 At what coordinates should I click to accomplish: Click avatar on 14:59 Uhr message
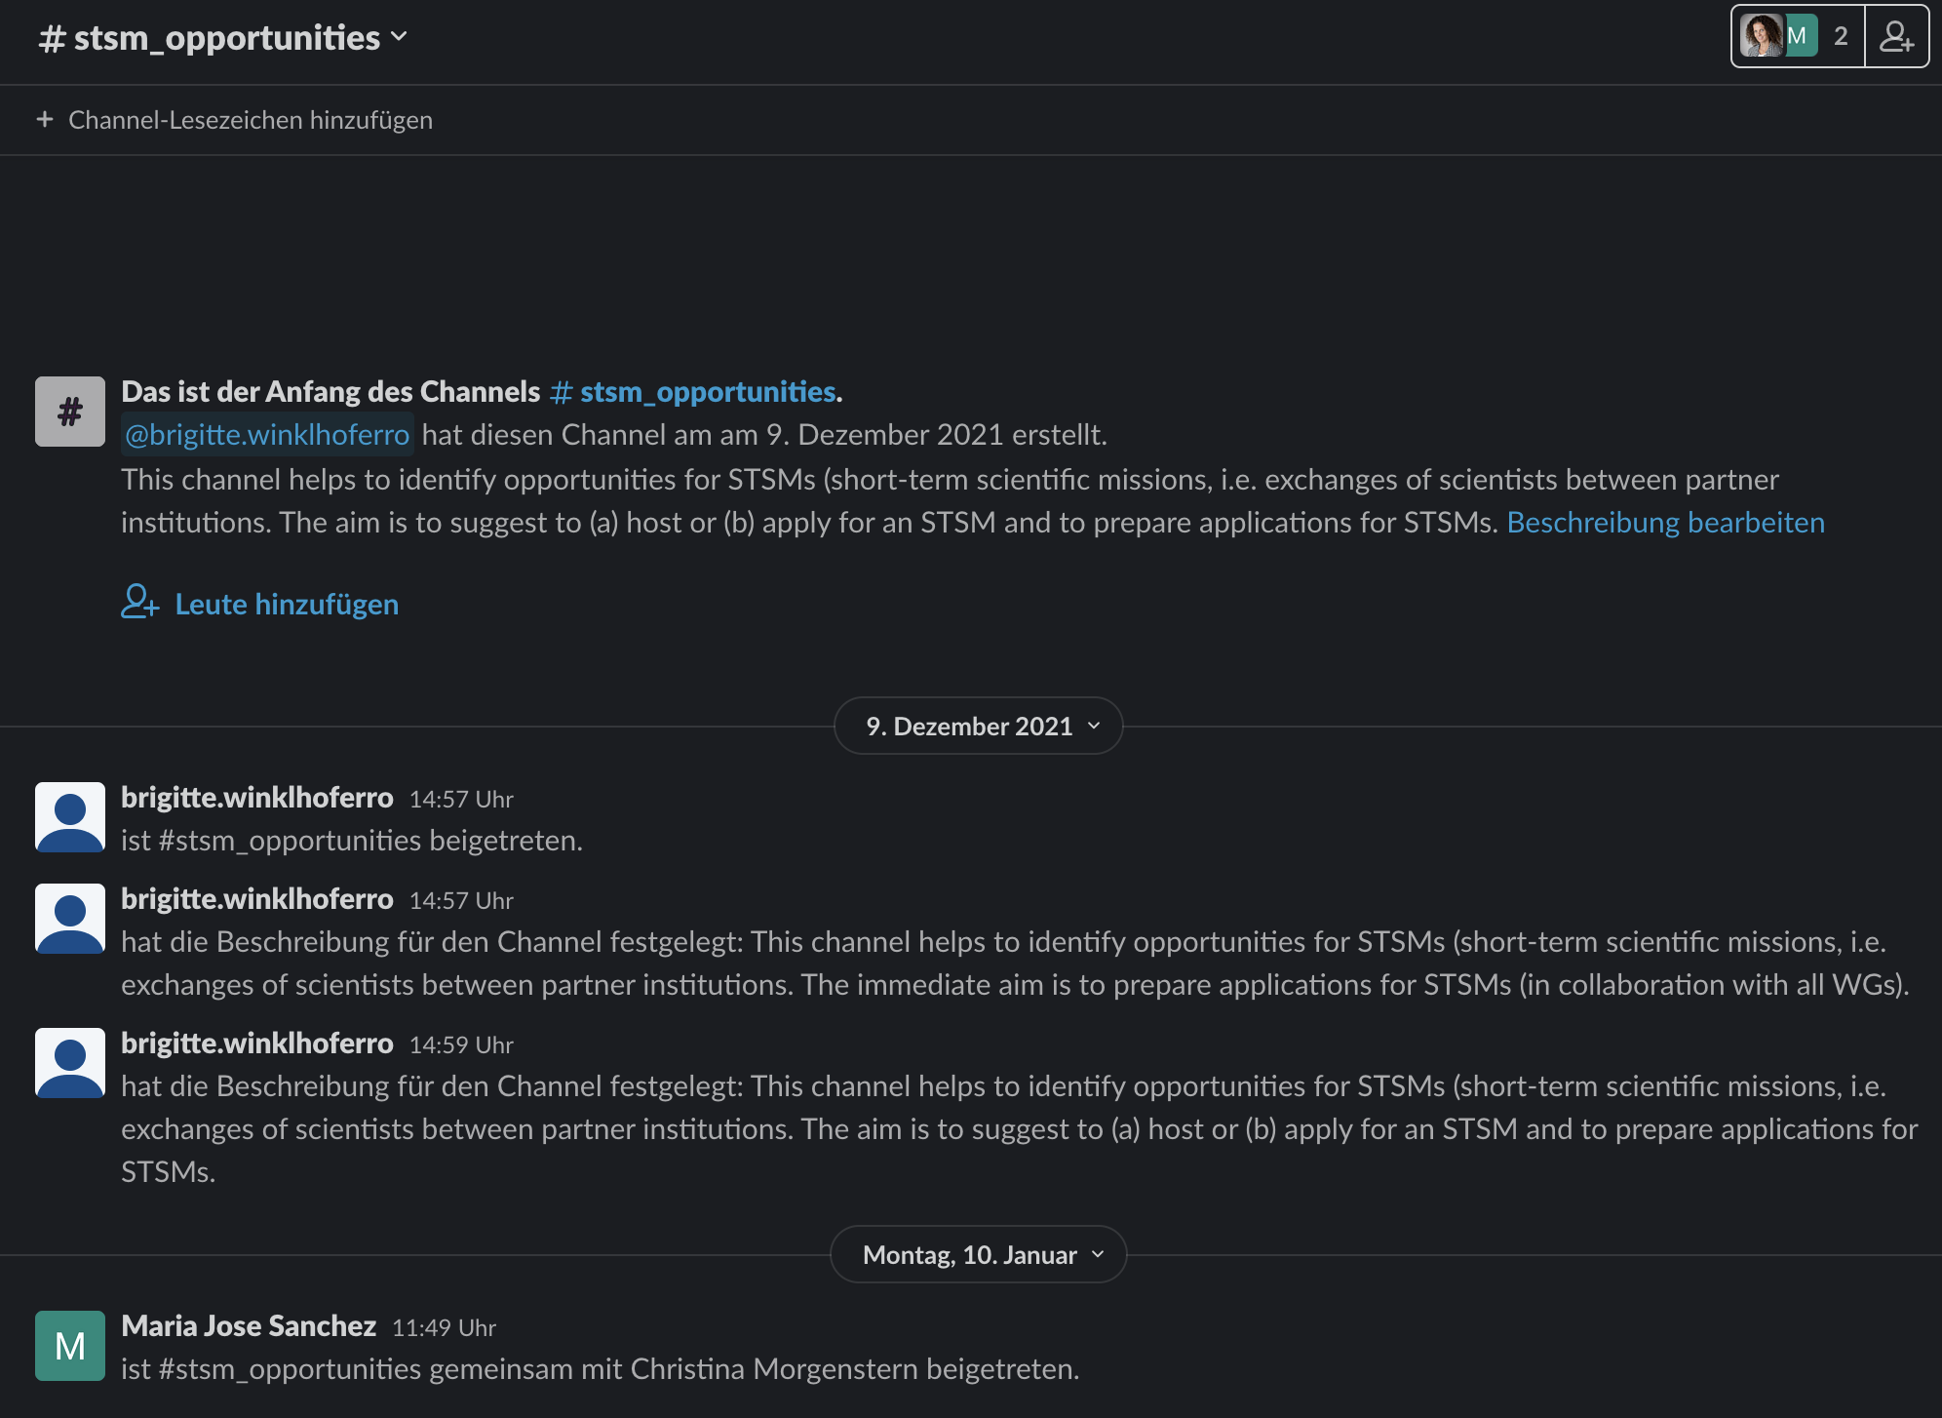pos(70,1063)
